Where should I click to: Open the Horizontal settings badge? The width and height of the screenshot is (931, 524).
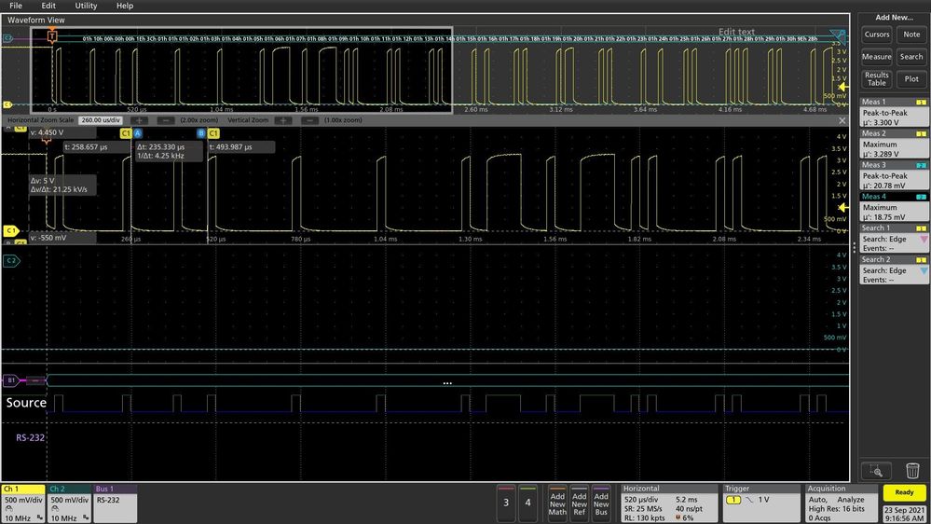coord(669,503)
